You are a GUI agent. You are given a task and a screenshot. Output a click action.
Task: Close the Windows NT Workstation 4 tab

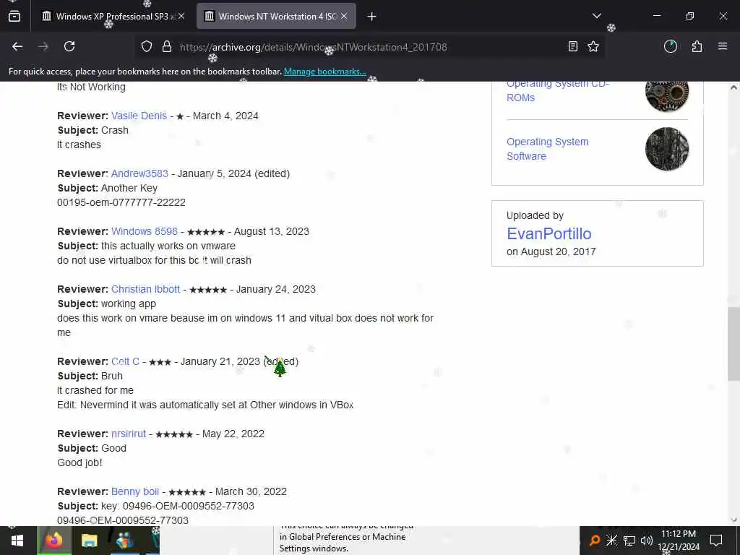pyautogui.click(x=344, y=17)
